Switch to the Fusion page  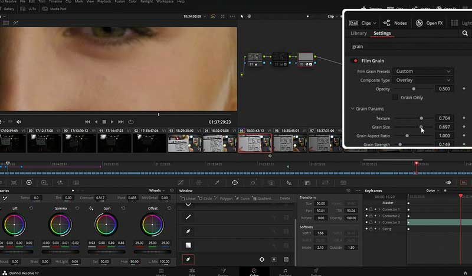[223, 272]
